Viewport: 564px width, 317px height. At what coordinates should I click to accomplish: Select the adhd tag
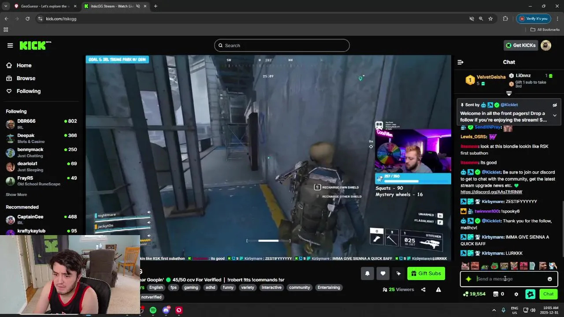point(211,288)
